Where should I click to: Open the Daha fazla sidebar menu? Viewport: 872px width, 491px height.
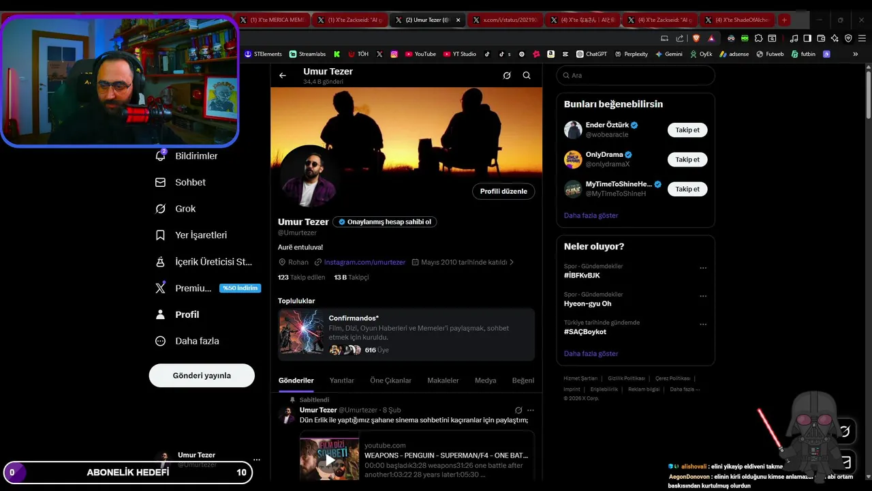tap(187, 341)
